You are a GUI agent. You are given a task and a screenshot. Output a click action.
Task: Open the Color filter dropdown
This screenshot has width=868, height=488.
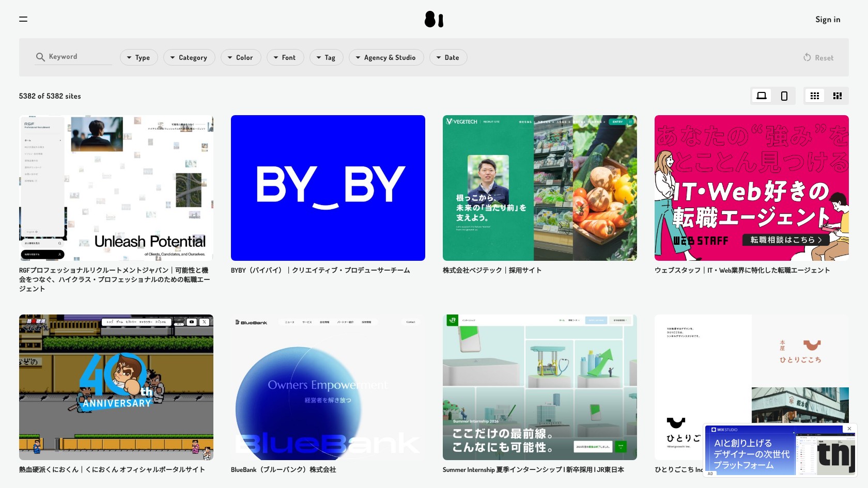coord(241,57)
